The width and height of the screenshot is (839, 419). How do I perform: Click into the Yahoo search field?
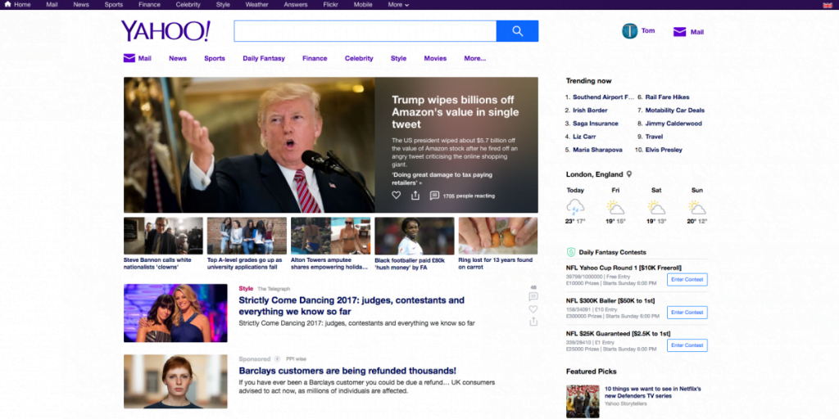(365, 31)
